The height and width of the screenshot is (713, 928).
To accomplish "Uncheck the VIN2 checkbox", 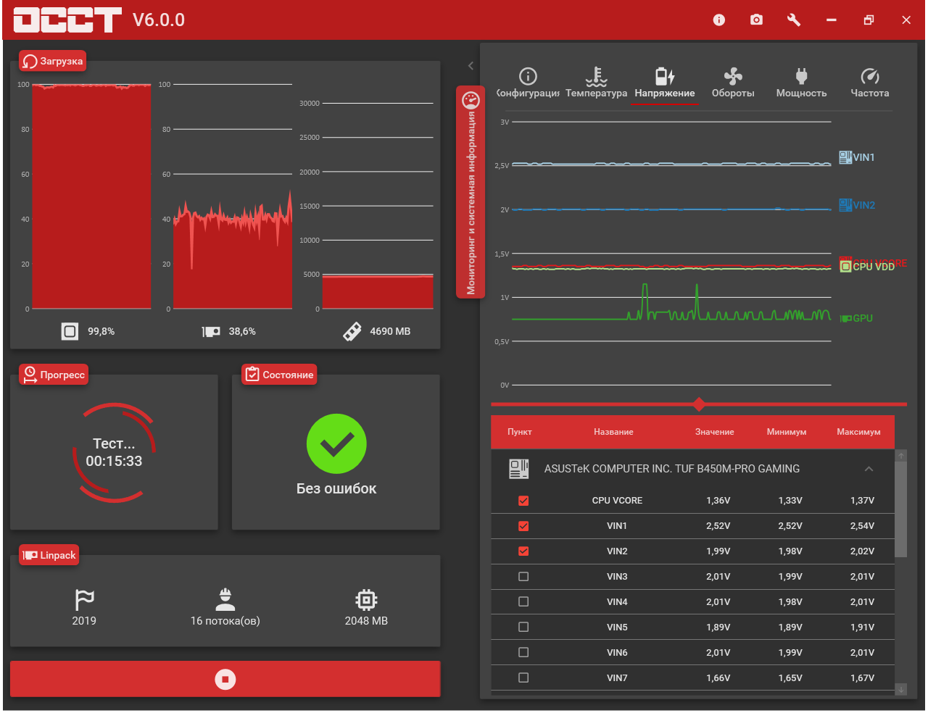I will [523, 551].
